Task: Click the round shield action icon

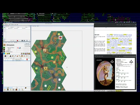Action: coord(22,56)
